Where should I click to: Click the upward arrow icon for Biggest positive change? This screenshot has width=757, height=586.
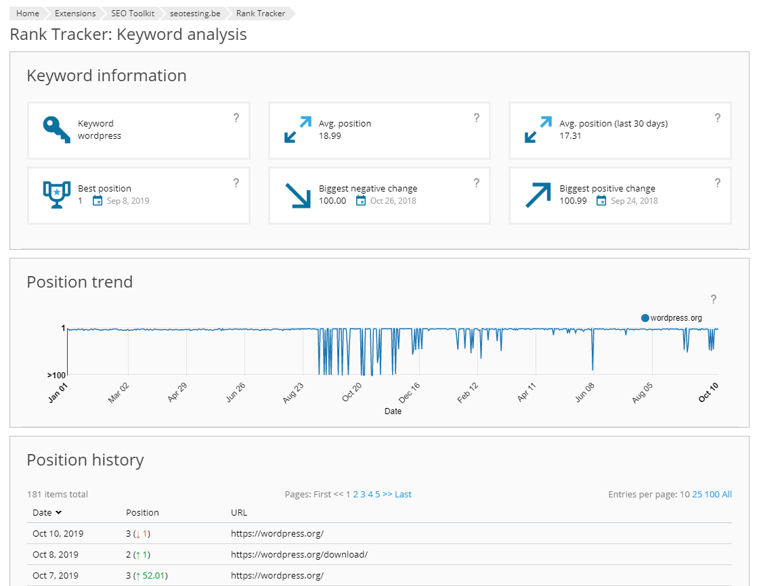click(x=538, y=195)
